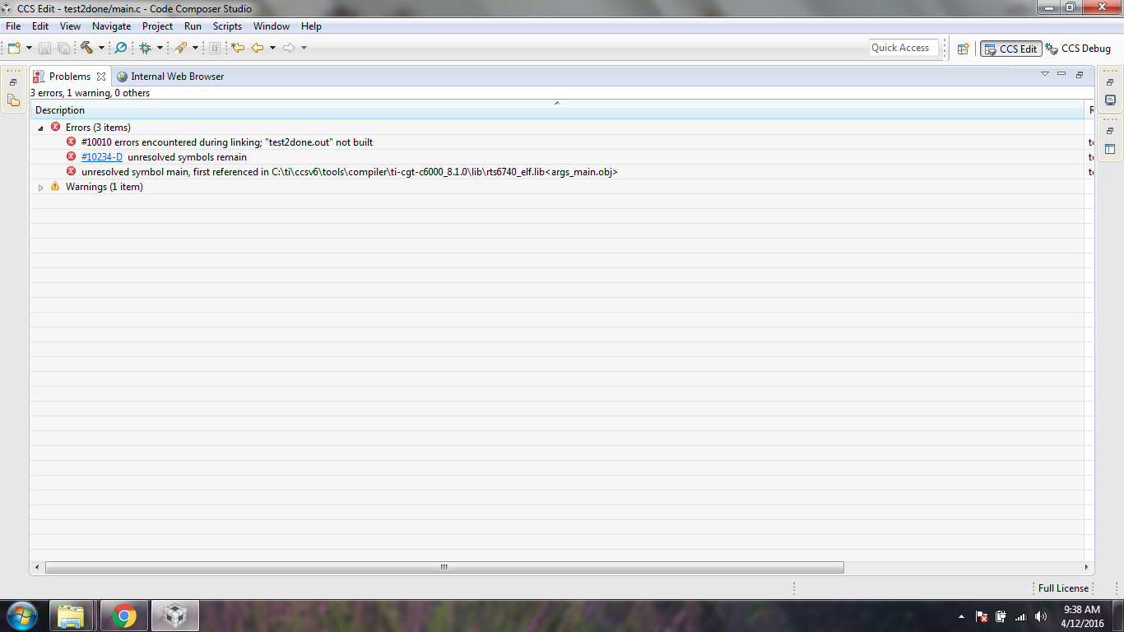Open the Edit menu
Screen dimensions: 1124x632
[x=40, y=26]
